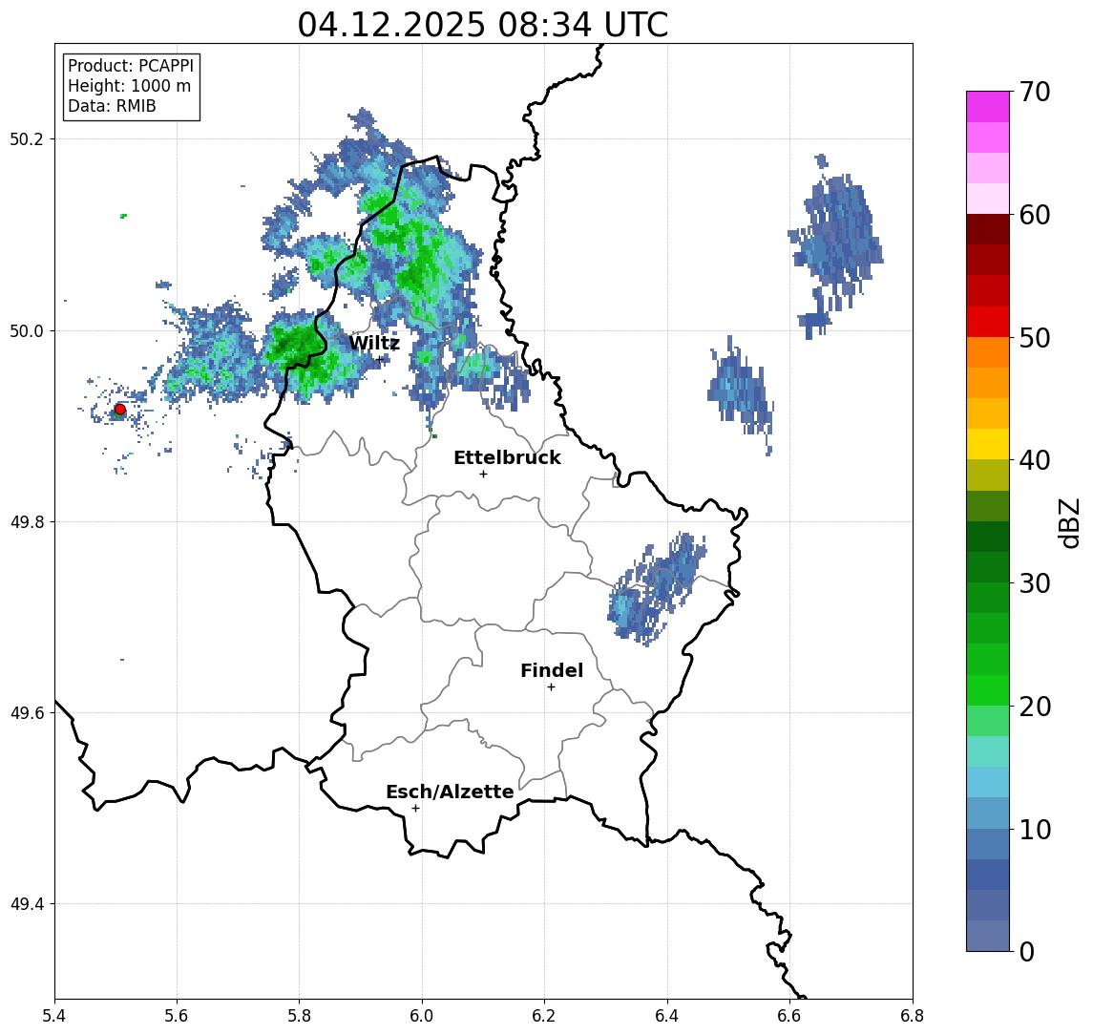1093x1035 pixels.
Task: Click the 0 tick on colorbar
Action: click(x=1027, y=951)
